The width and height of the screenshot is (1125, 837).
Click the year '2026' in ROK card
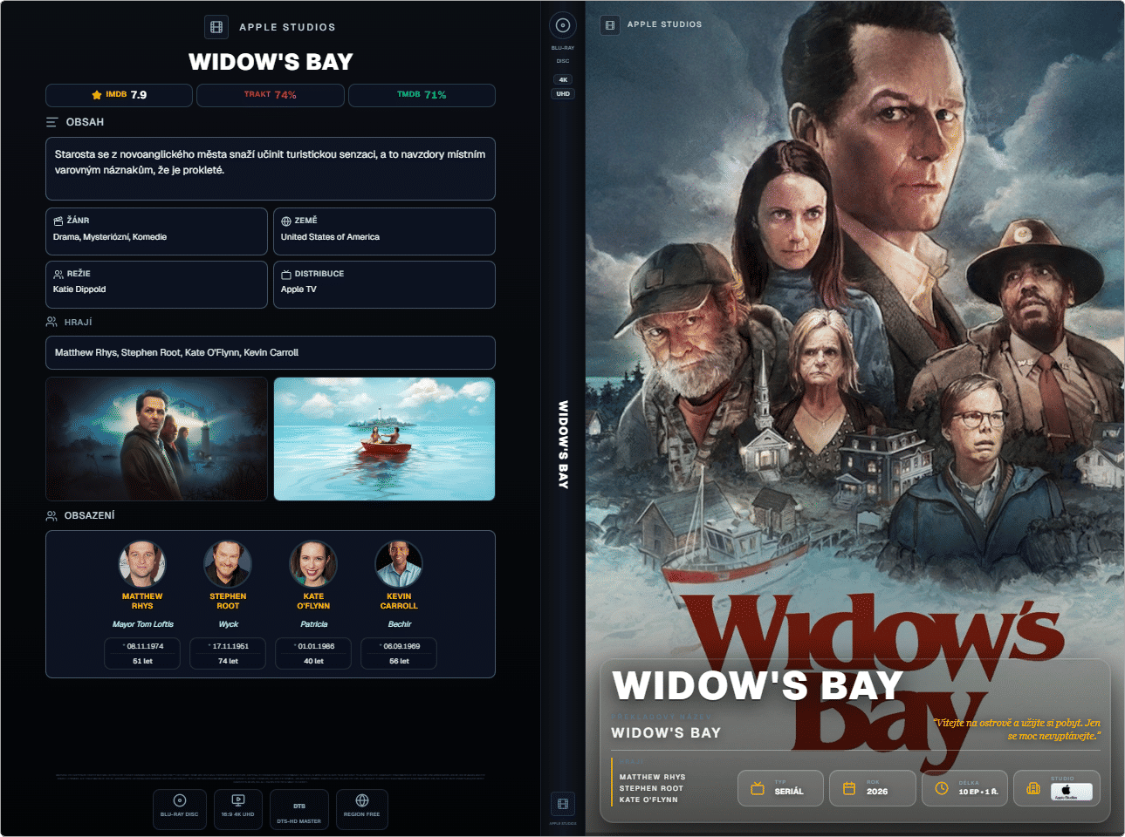pos(877,792)
